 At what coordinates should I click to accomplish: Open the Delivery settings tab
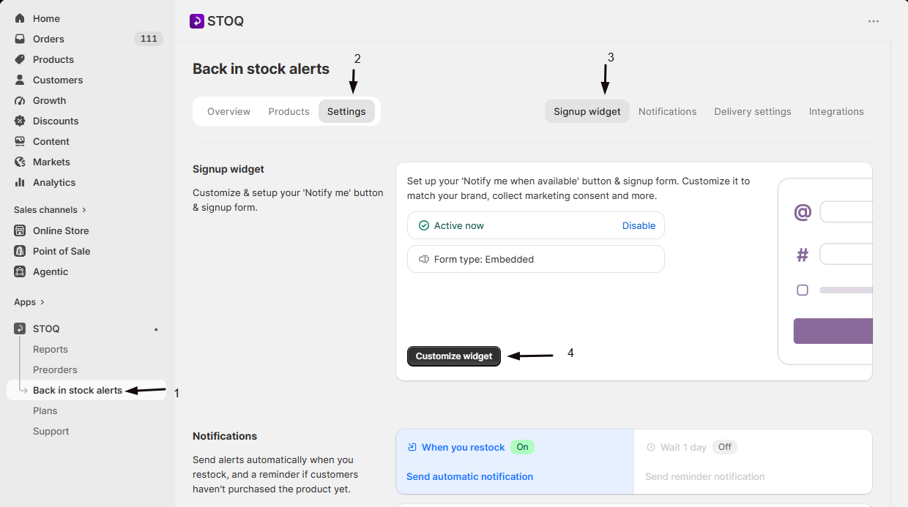tap(753, 112)
